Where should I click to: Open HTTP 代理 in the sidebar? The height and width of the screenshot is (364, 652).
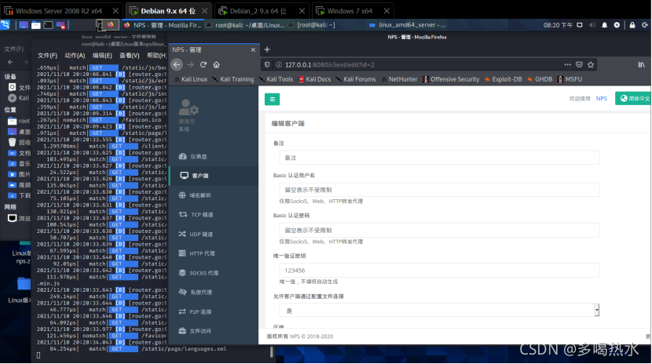tap(214, 253)
